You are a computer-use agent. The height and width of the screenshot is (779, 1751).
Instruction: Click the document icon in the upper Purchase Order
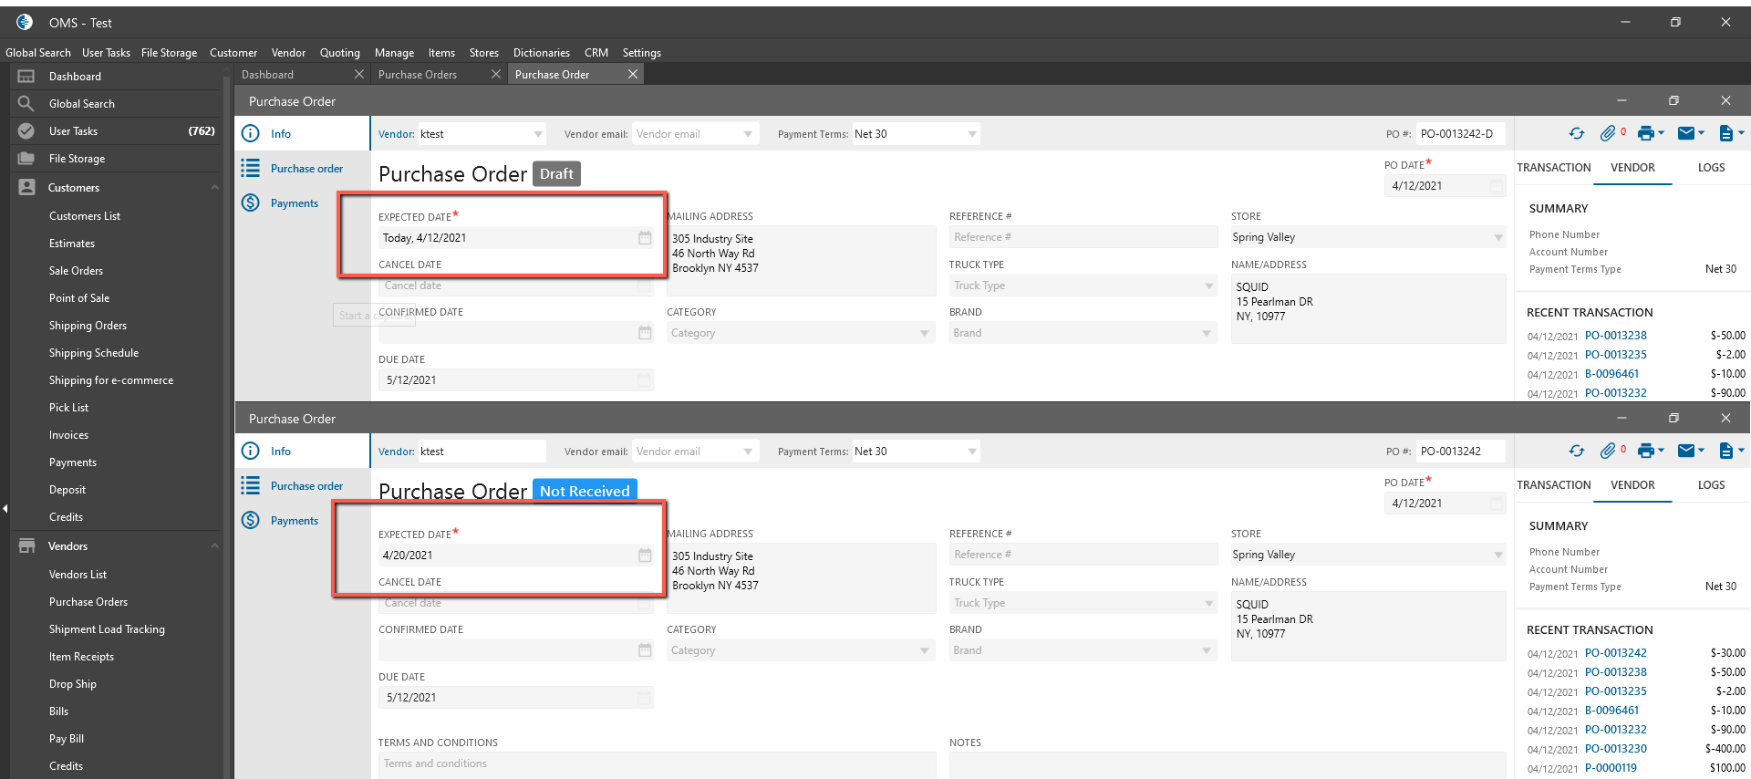[1725, 133]
